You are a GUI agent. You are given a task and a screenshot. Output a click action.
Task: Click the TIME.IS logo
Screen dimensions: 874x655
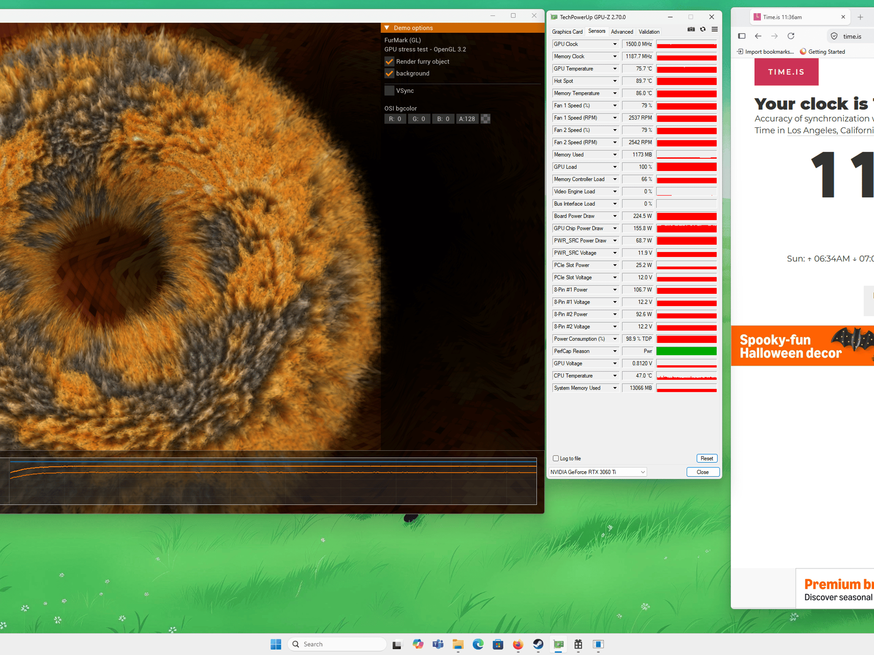pyautogui.click(x=786, y=72)
